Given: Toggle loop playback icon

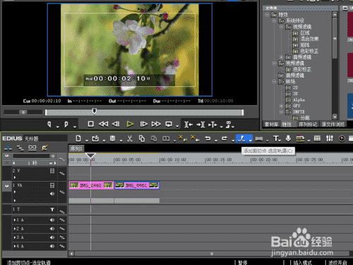Looking at the screenshot, I should (169, 124).
